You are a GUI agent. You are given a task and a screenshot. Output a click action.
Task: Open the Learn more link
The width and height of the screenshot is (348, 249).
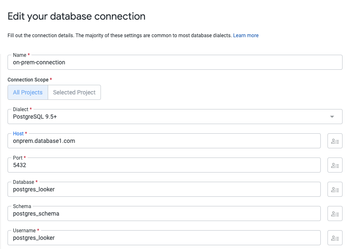coord(246,36)
